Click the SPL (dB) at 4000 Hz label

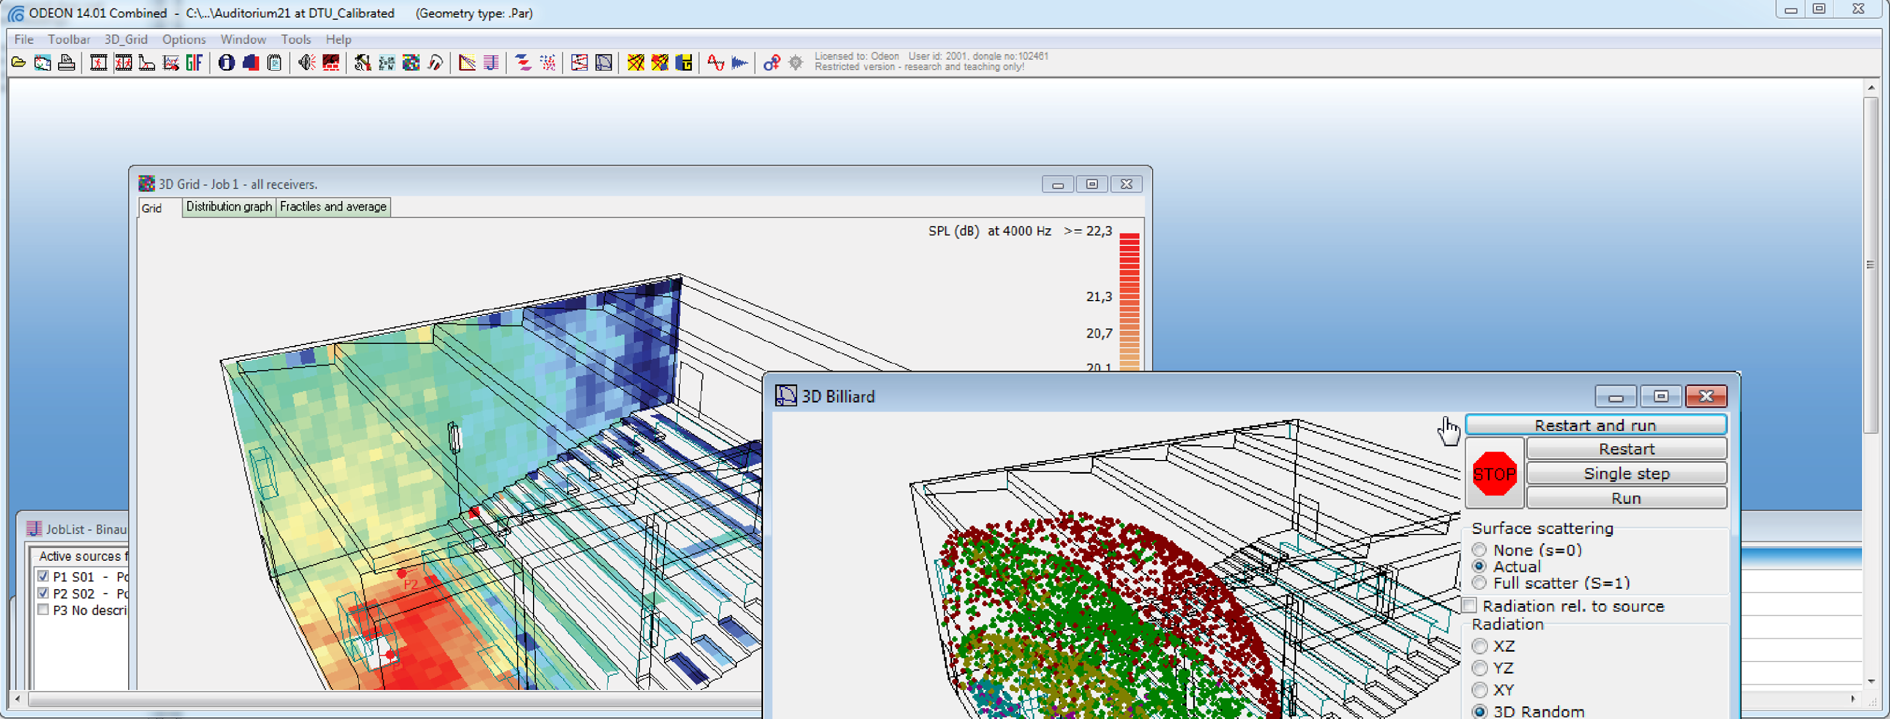coord(990,231)
